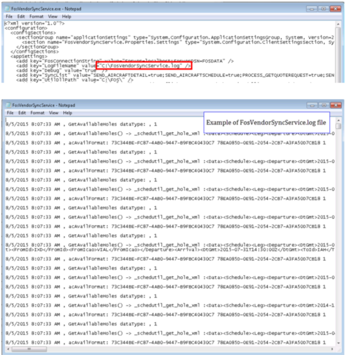Open File menu in FosVendorSyncService.exe window
345x355 pixels.
click(9, 16)
